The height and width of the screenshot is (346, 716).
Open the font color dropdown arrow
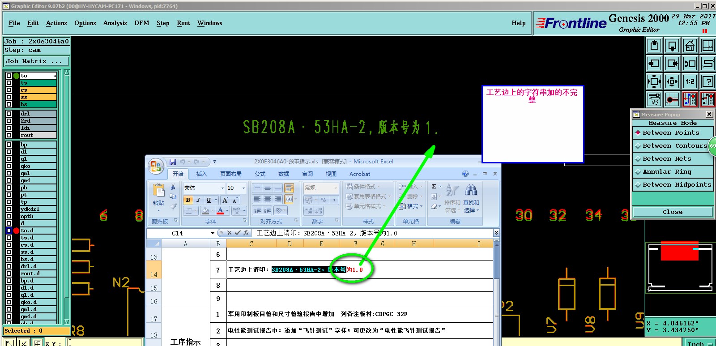(x=227, y=210)
